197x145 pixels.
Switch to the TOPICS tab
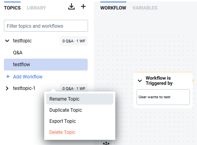click(x=12, y=8)
